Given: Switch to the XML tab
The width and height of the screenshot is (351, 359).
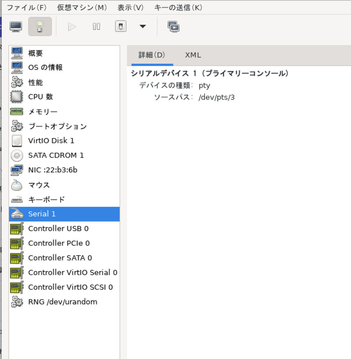Looking at the screenshot, I should pyautogui.click(x=193, y=55).
